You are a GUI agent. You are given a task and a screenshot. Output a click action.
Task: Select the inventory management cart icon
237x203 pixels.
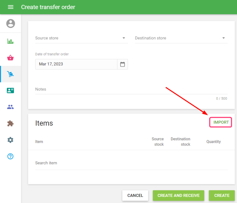[11, 74]
